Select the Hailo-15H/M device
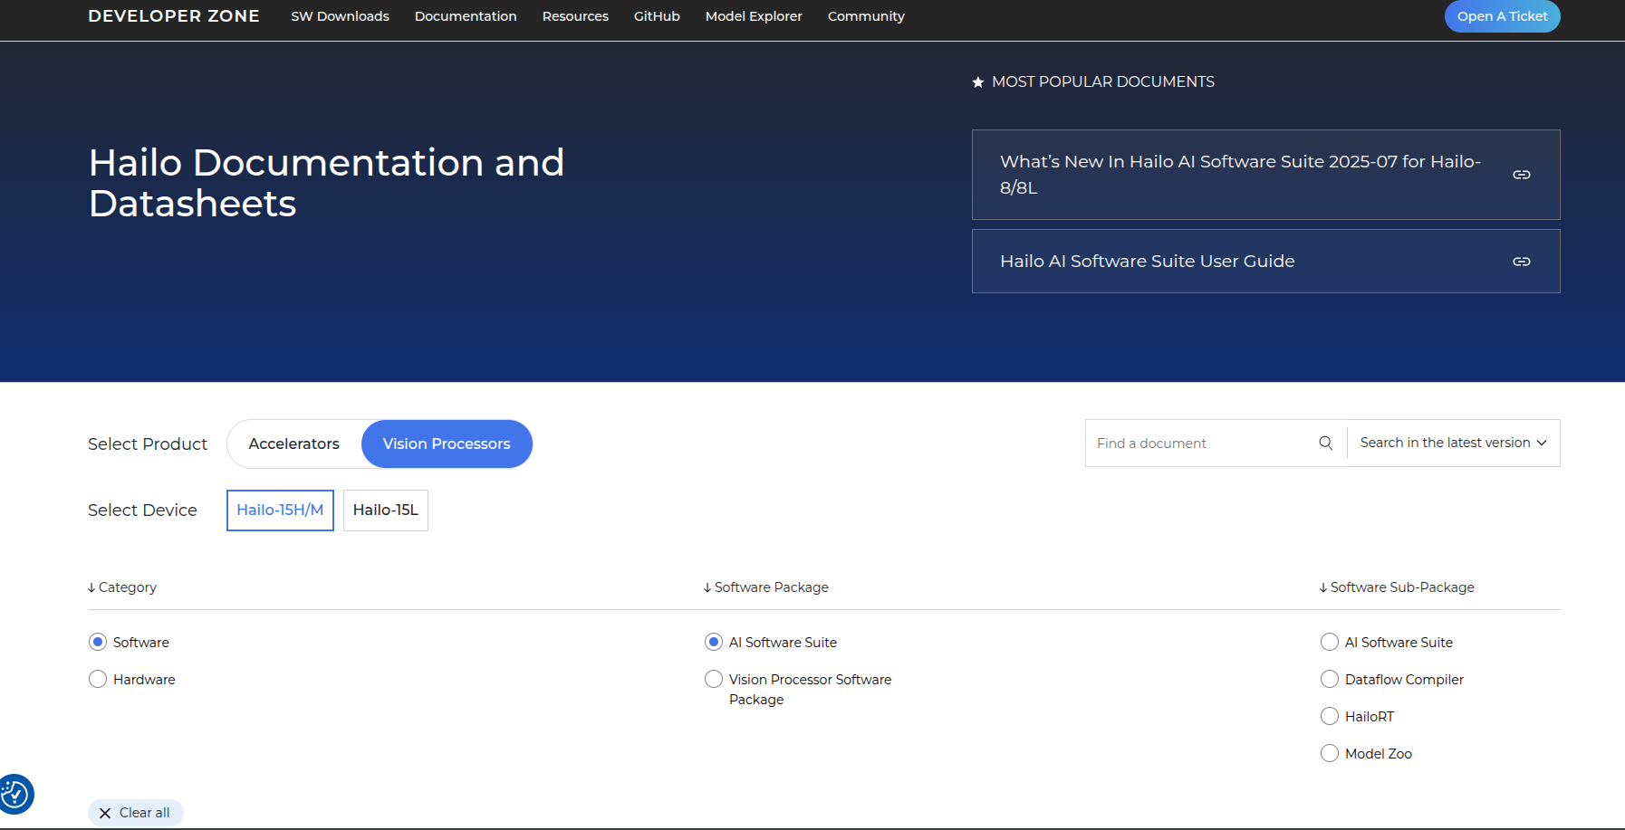1625x830 pixels. coord(280,510)
